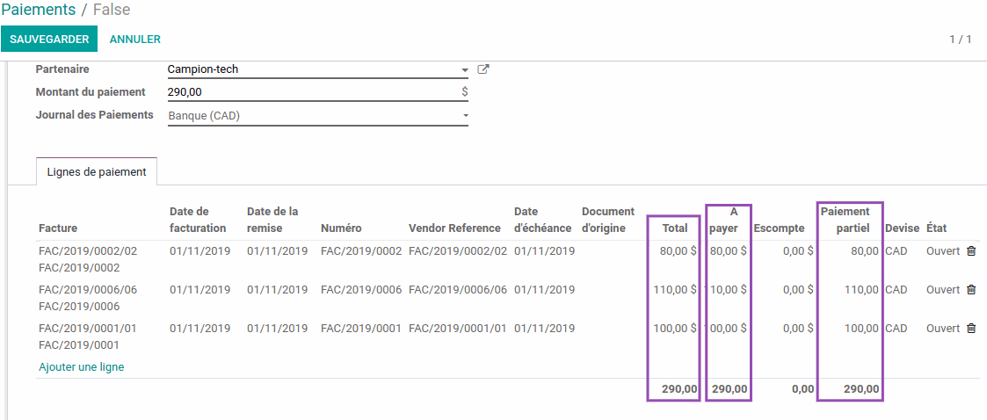Viewport: 987px width, 420px height.
Task: Open external link for partner Campion-tech
Action: (x=483, y=69)
